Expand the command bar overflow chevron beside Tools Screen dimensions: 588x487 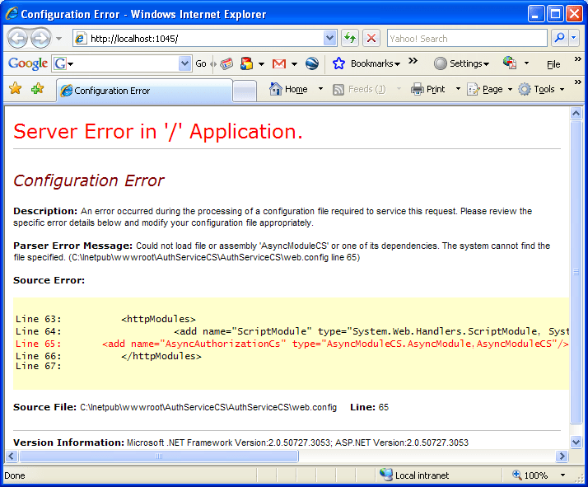click(x=578, y=82)
